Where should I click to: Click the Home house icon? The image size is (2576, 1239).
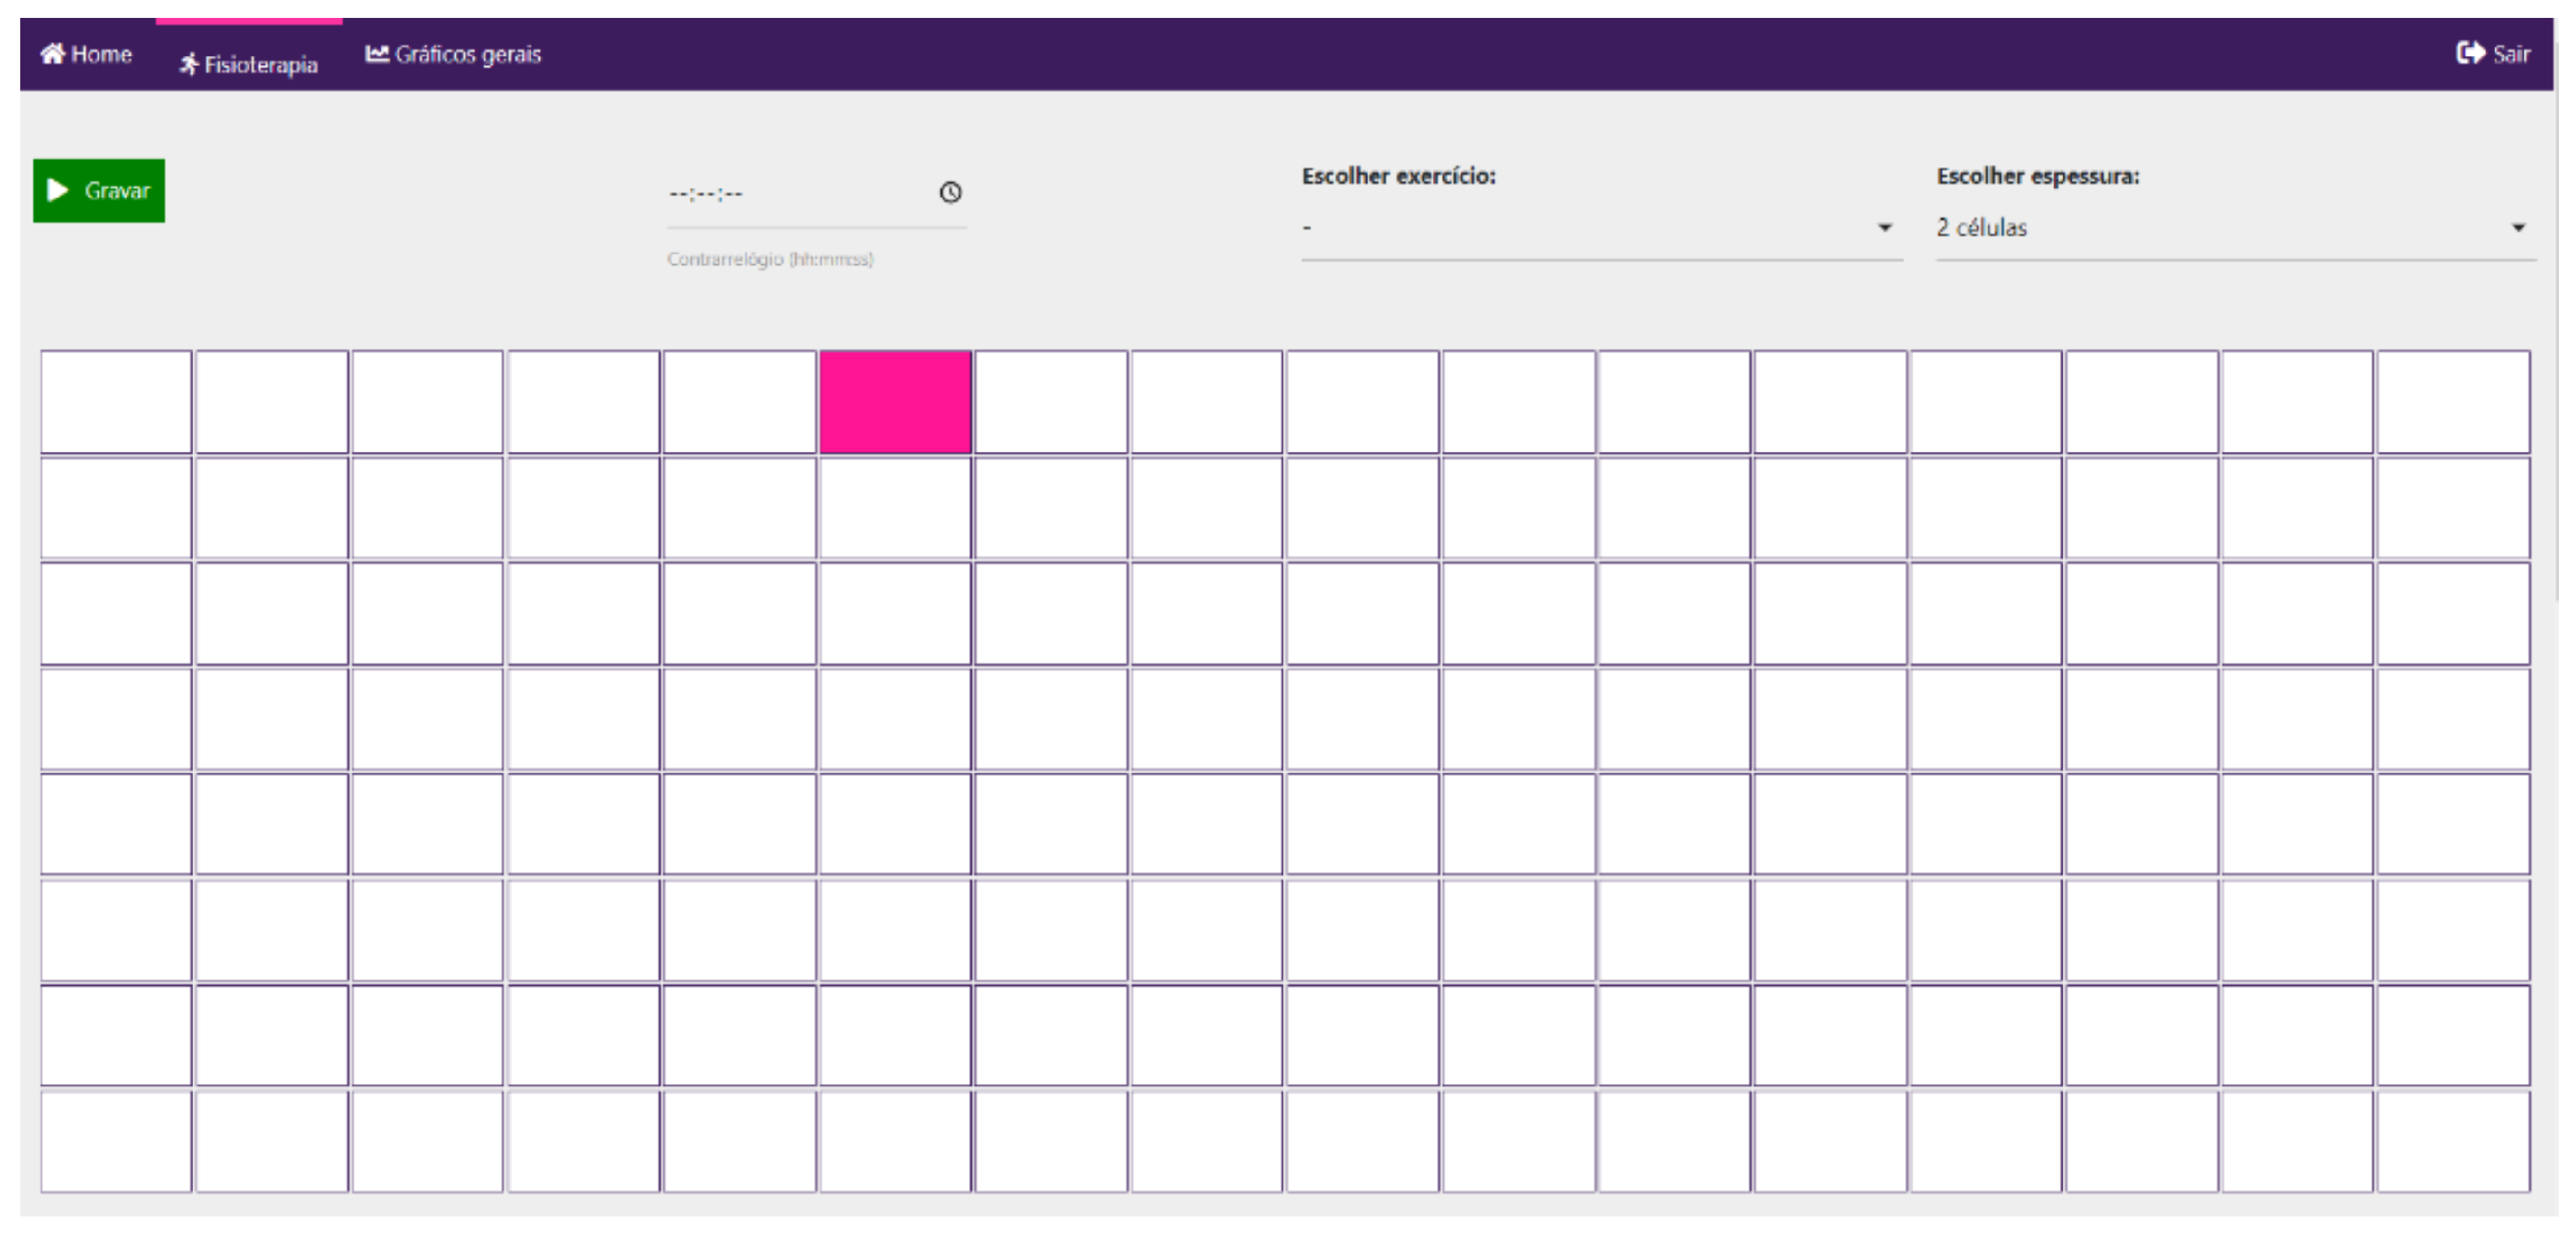click(x=52, y=53)
